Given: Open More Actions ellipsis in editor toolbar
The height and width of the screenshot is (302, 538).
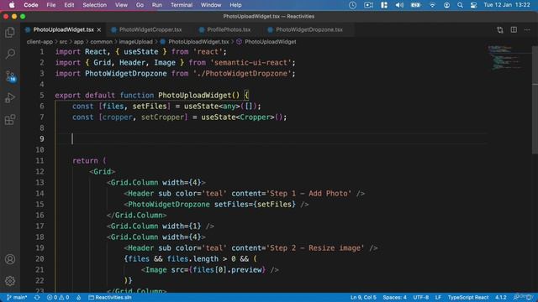Looking at the screenshot, I should [x=527, y=30].
